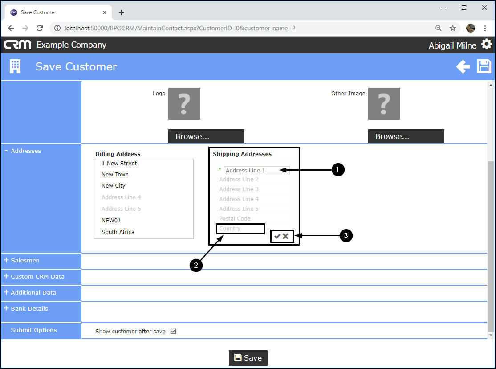Open a new browser tab
Viewport: 496px width, 369px height.
point(122,12)
